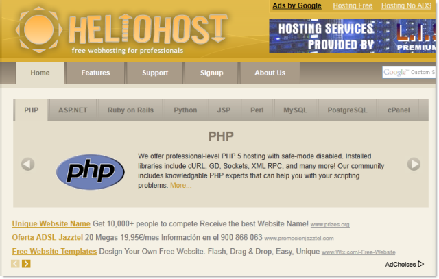Click the right carousel arrow
The image size is (439, 279).
tap(414, 164)
